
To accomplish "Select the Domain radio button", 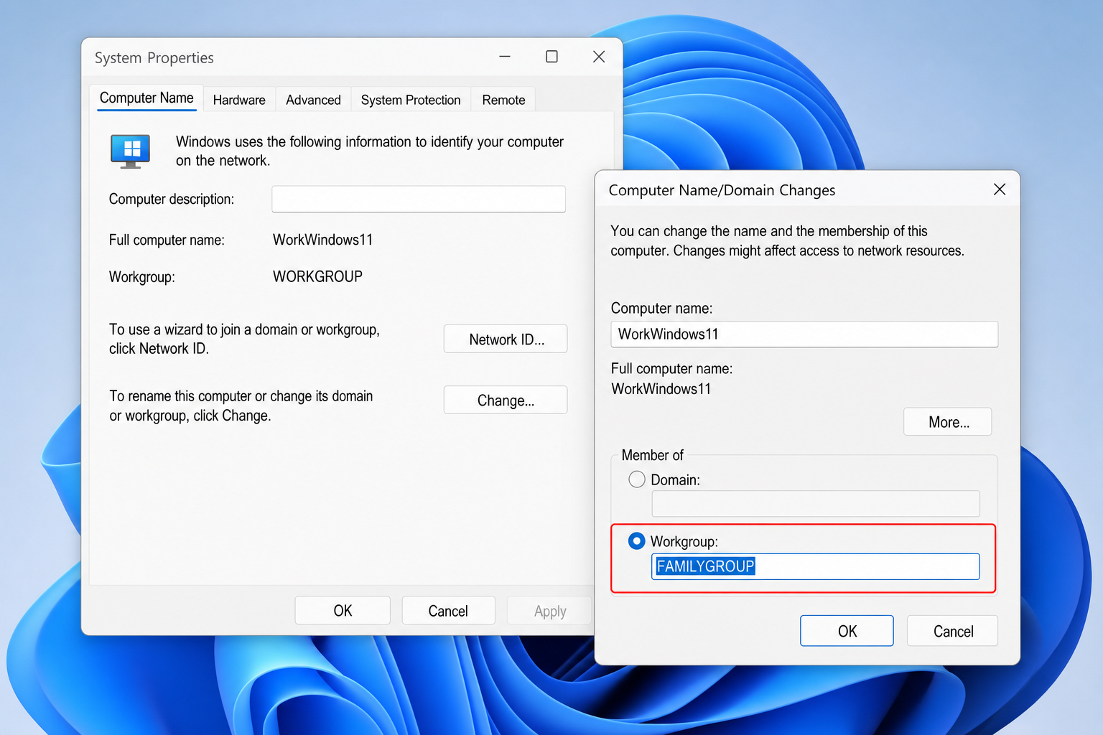I will pos(637,479).
